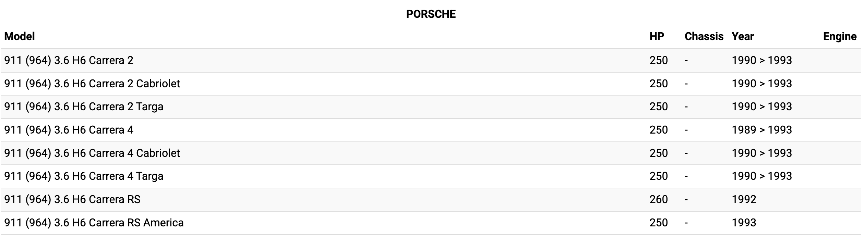The height and width of the screenshot is (237, 864).
Task: Select the Carrera 2 Cabriolet model
Action: tap(92, 84)
